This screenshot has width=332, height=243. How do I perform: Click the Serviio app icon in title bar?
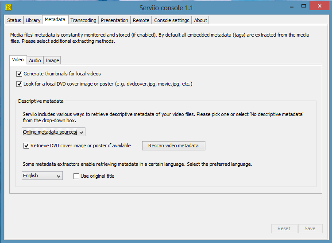(8, 7)
